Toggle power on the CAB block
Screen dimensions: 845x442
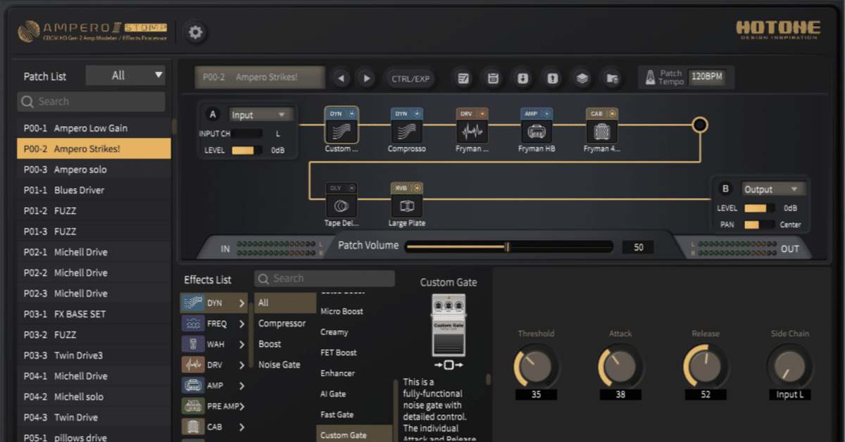coord(611,113)
